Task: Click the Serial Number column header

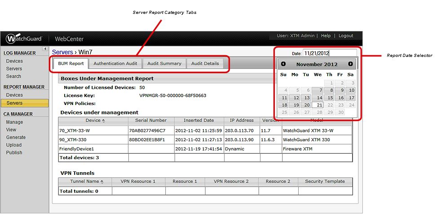Action: [x=151, y=121]
